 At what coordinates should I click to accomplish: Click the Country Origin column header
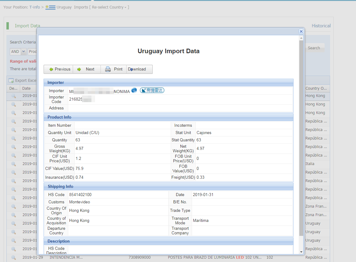(316, 88)
